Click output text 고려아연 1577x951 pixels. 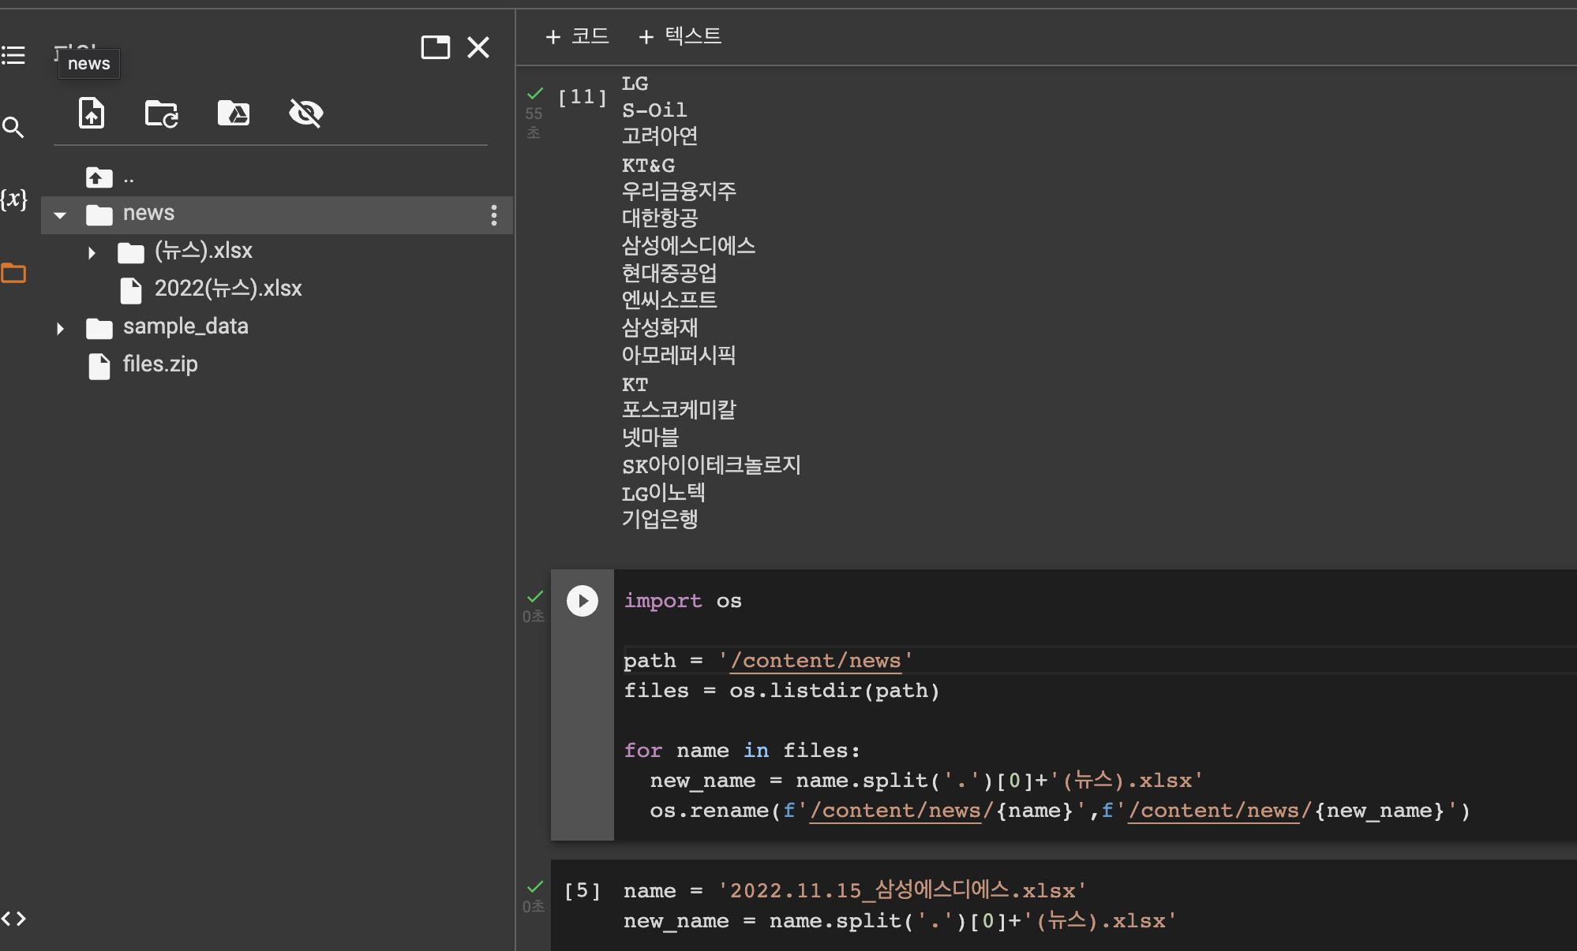(660, 136)
